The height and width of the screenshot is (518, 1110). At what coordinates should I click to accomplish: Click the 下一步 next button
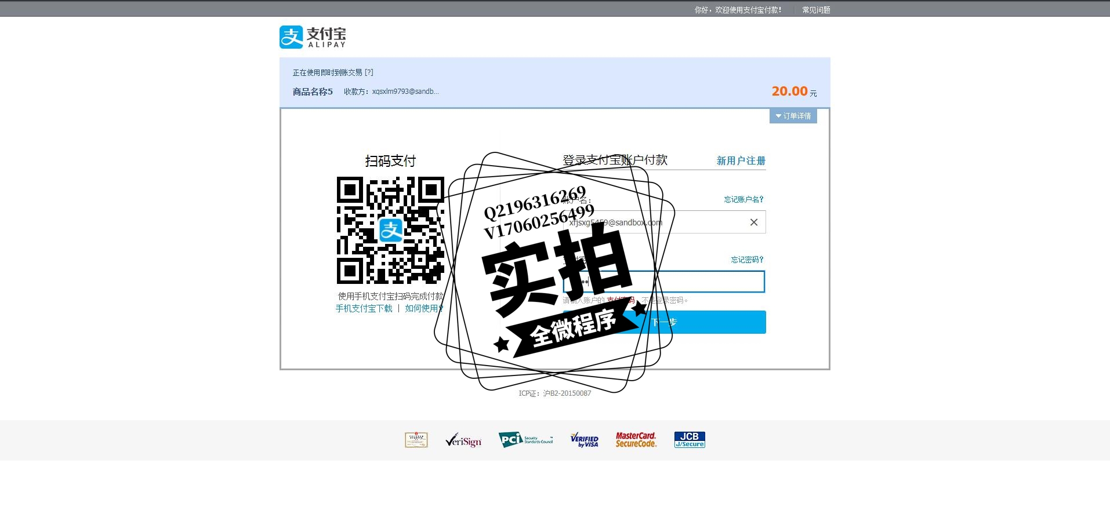click(x=664, y=322)
